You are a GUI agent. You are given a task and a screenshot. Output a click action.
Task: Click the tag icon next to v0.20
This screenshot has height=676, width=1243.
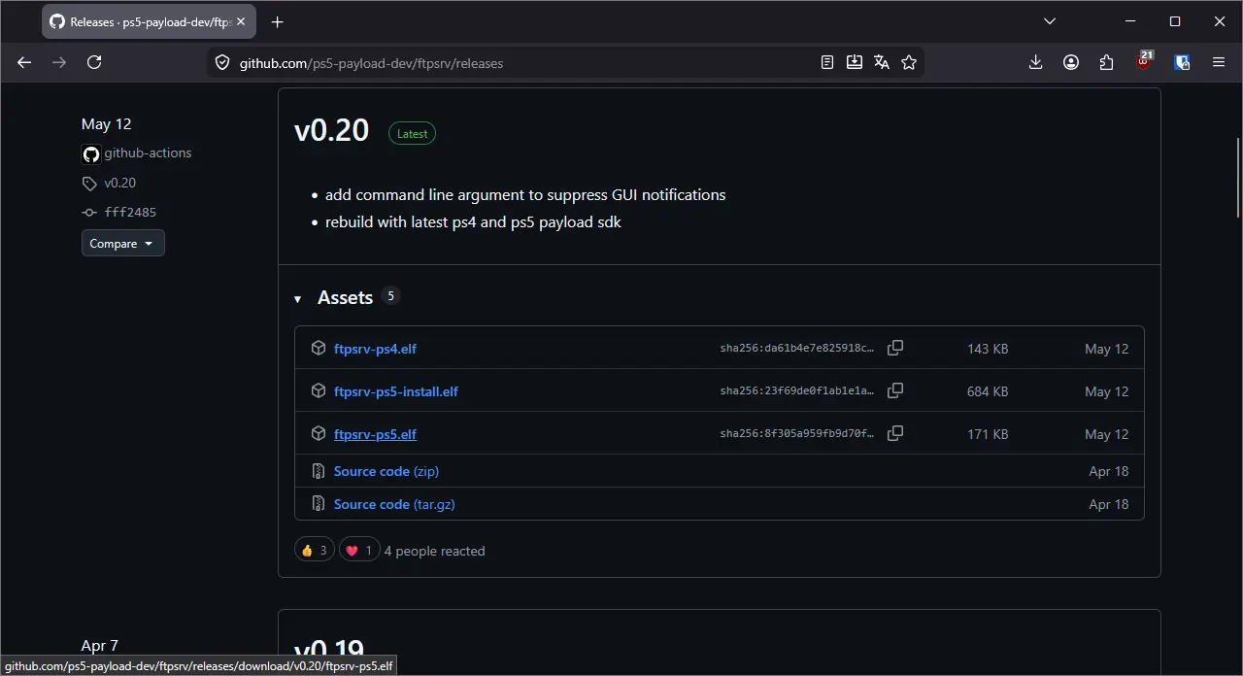tap(89, 184)
